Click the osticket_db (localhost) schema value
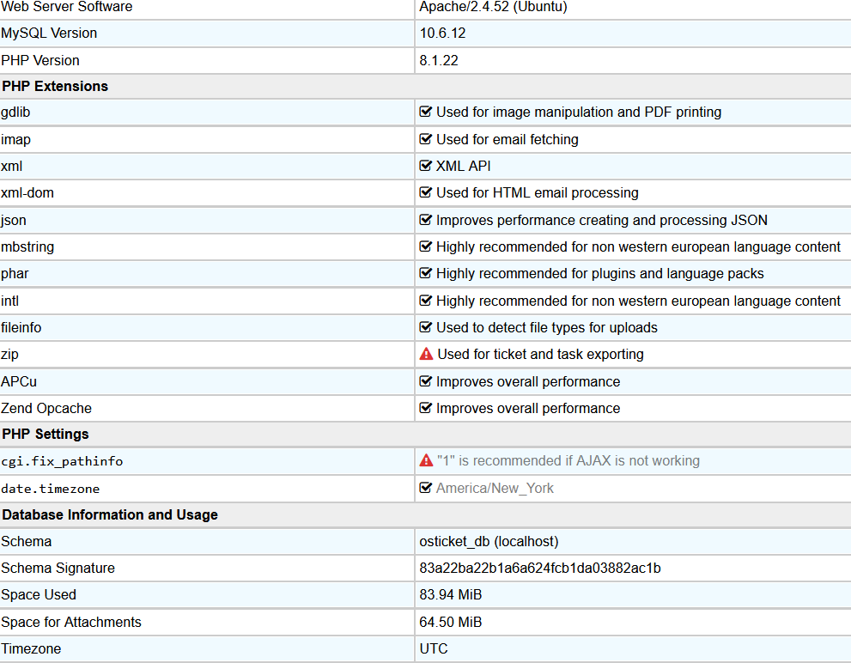The image size is (851, 663). click(x=489, y=541)
